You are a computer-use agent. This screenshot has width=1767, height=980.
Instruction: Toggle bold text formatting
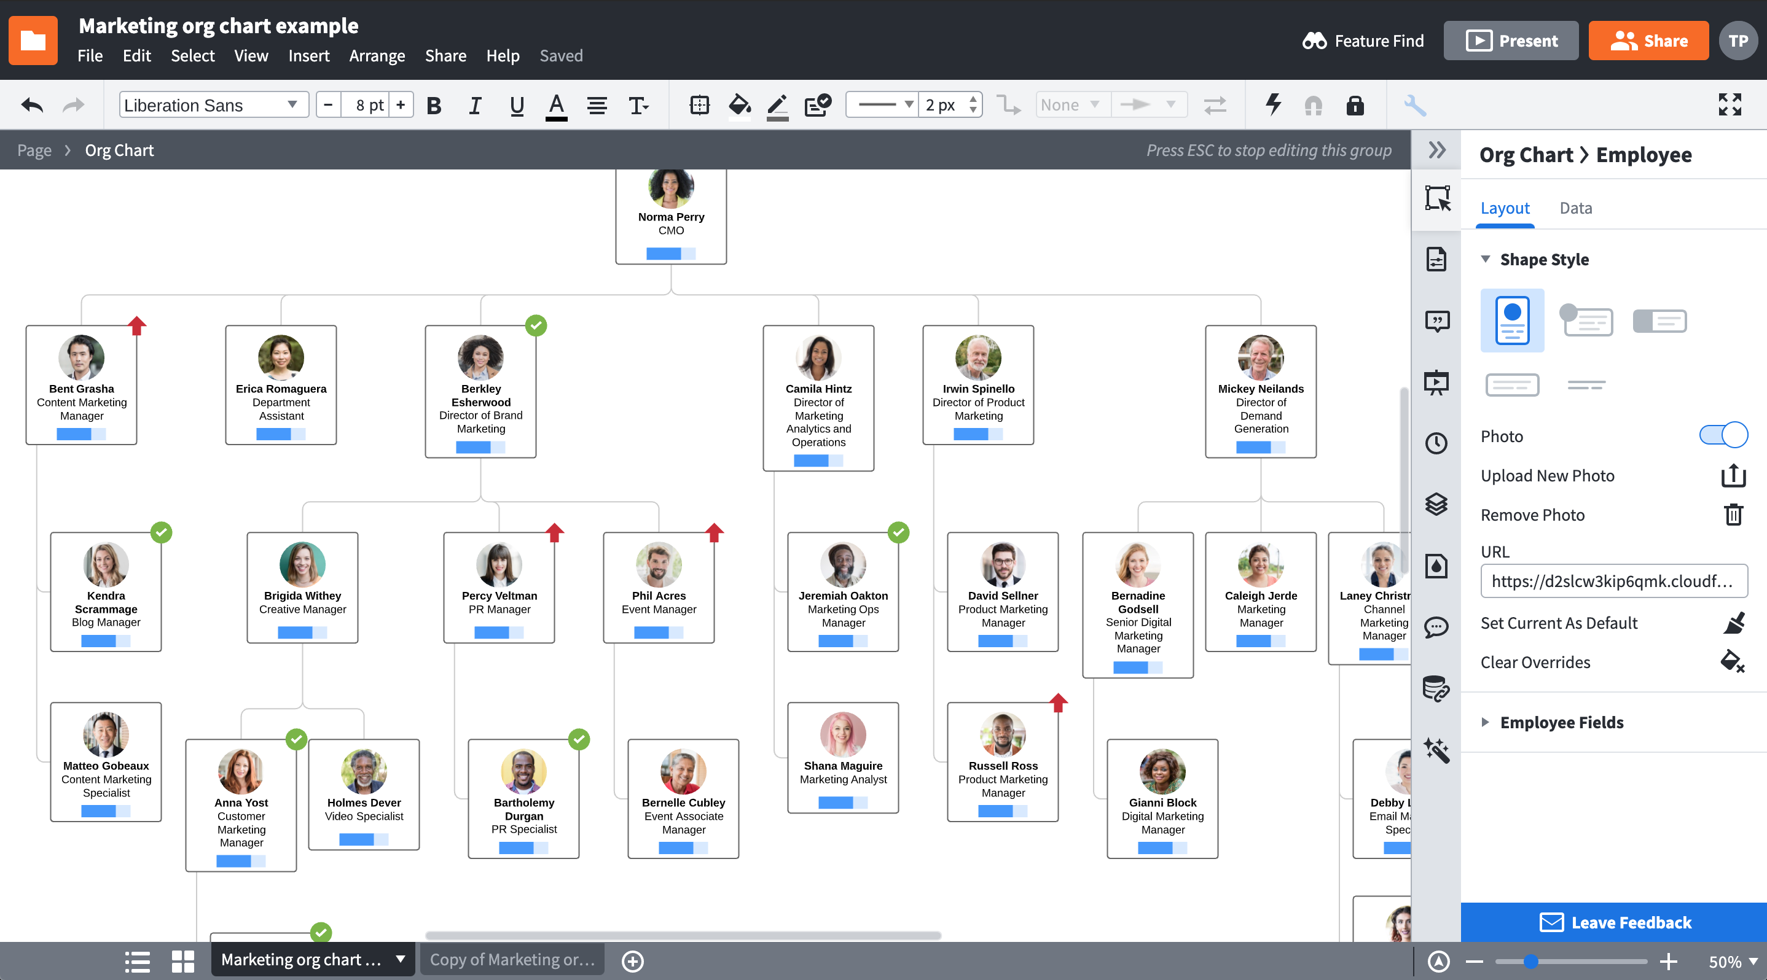coord(434,105)
